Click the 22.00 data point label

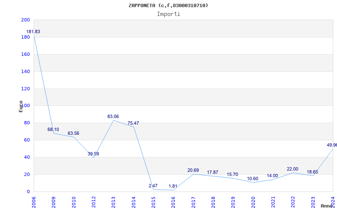click(x=292, y=169)
